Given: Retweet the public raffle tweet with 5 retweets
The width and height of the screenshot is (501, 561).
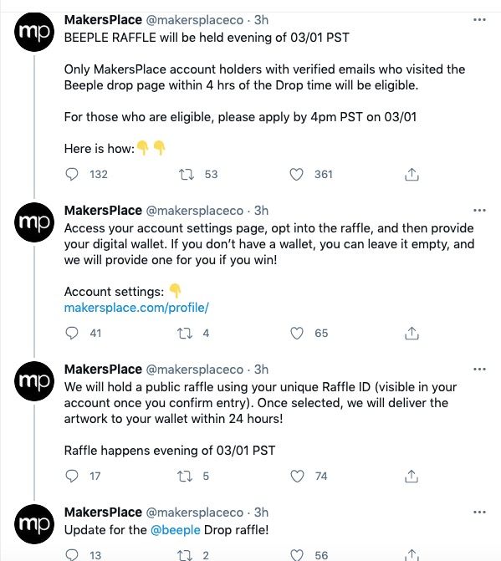Looking at the screenshot, I should pyautogui.click(x=185, y=477).
